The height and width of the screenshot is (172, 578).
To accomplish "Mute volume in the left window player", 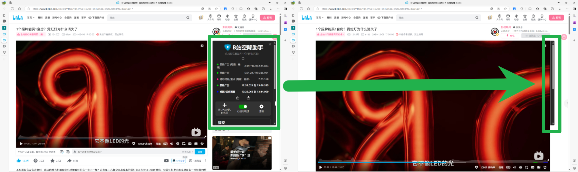I will (x=172, y=144).
